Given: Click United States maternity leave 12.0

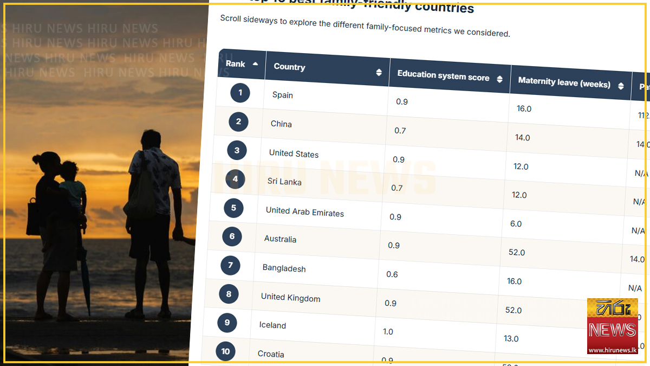Looking at the screenshot, I should 521,166.
